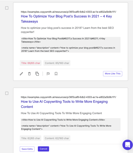Cancel the editing of second result

[43, 149]
